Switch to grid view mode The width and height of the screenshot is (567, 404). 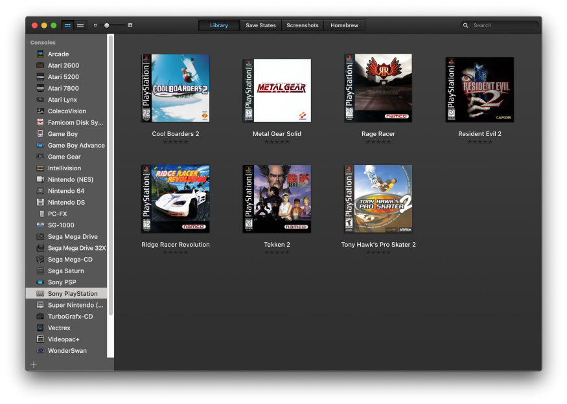pyautogui.click(x=67, y=25)
